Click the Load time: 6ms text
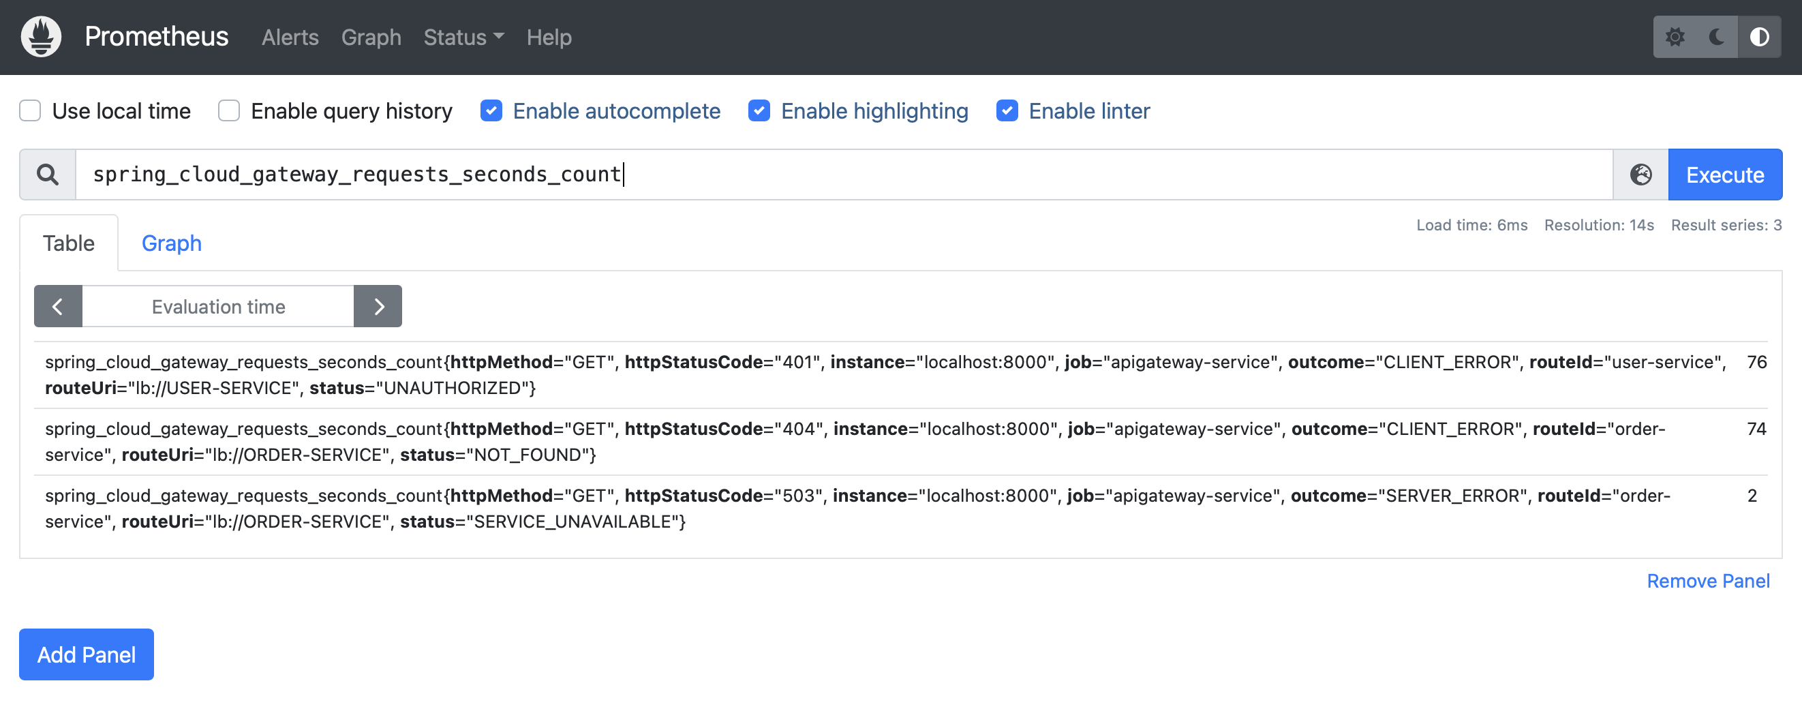Image resolution: width=1802 pixels, height=709 pixels. (1472, 225)
